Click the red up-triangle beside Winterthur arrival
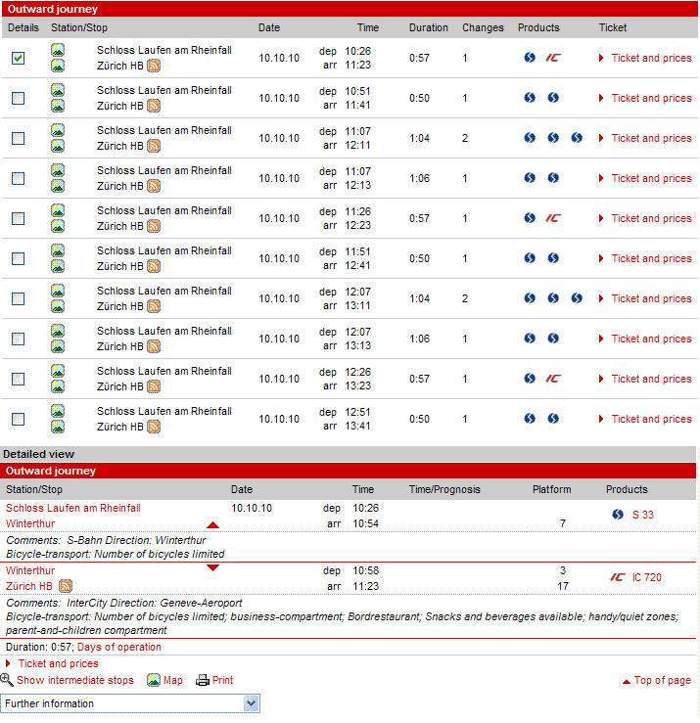Screen dimensions: 700x723 [x=212, y=525]
